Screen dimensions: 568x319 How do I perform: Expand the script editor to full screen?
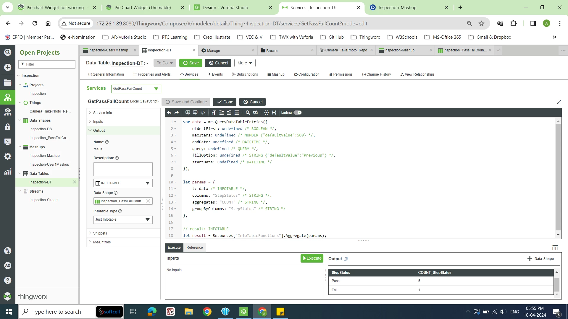click(559, 102)
